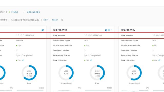164x92 pixels.
Task: Click the 15 GB RAM donut on the leftmost card
Action: coord(29,73)
